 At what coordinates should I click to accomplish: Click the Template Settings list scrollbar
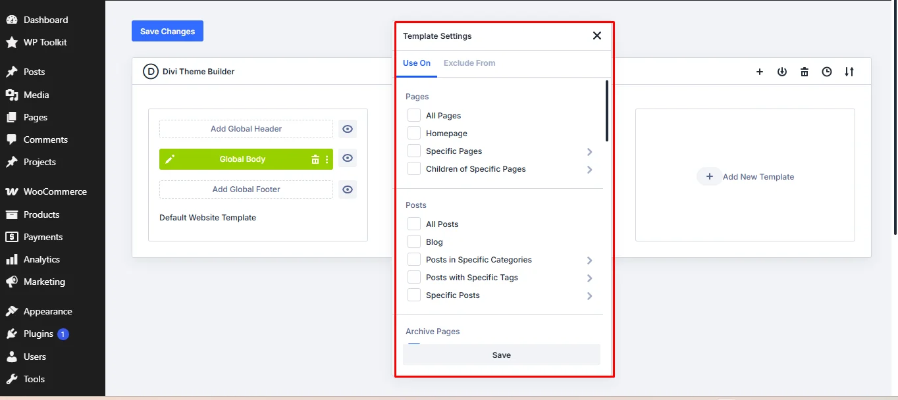607,111
